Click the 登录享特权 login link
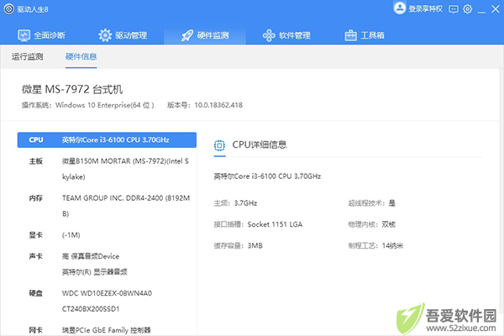 (425, 8)
